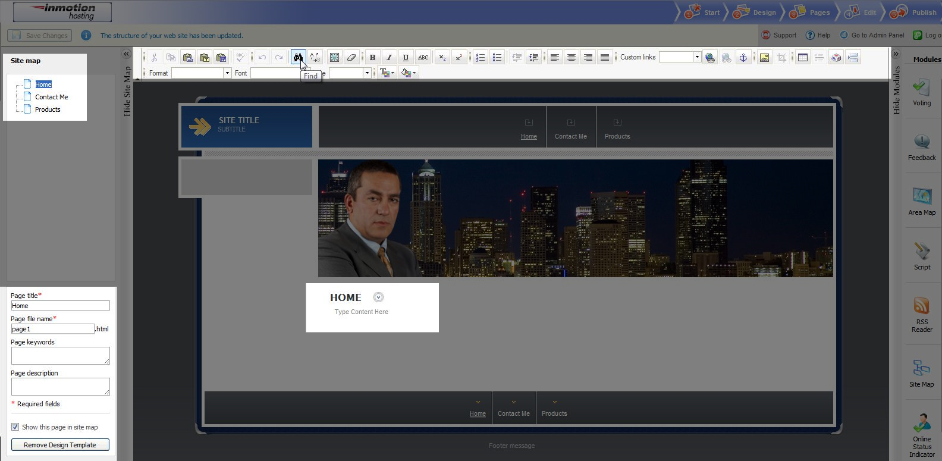942x461 pixels.
Task: Click the Eraser remove formatting icon
Action: [351, 58]
